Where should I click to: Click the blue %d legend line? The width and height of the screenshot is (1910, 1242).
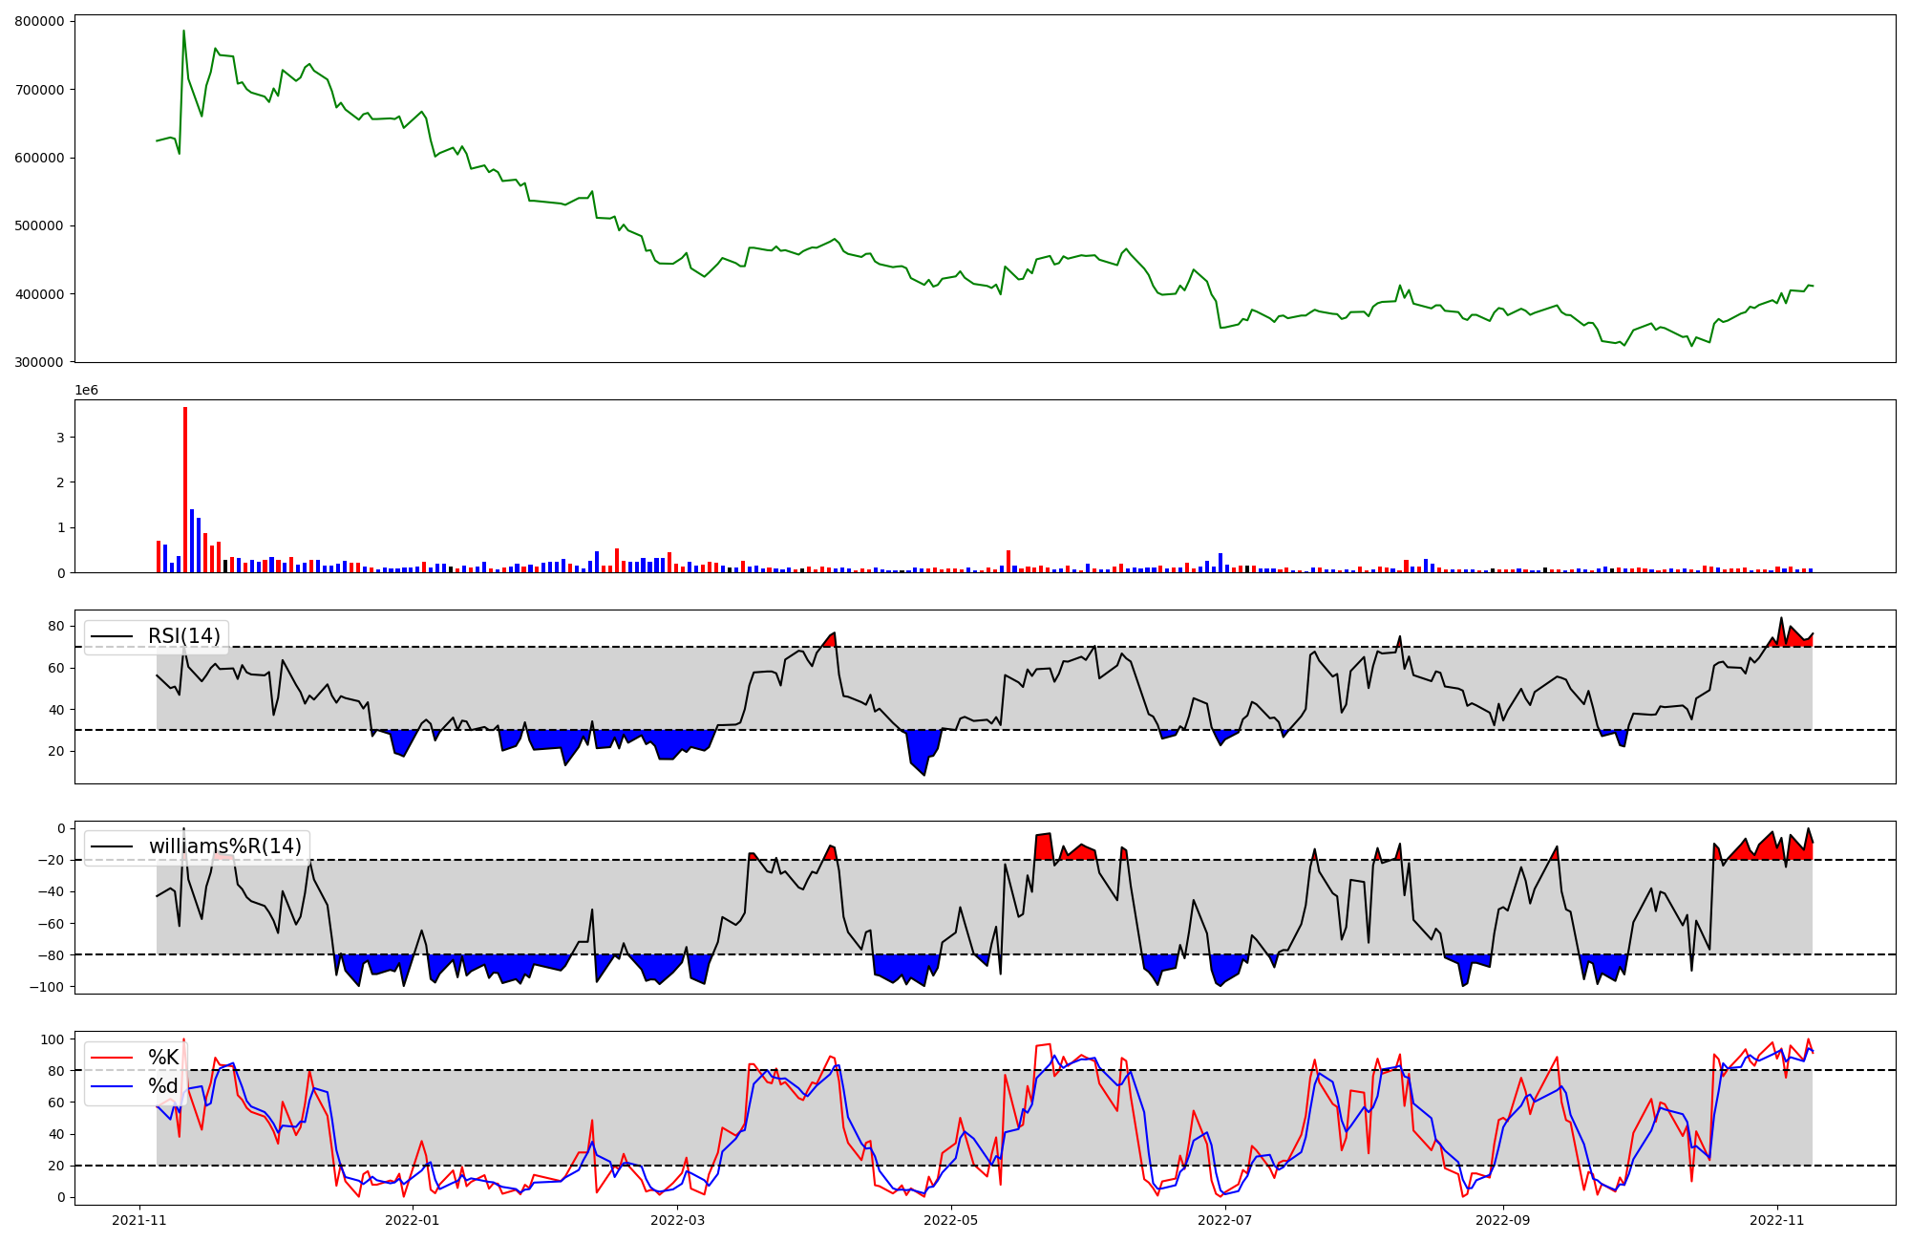[x=112, y=1086]
